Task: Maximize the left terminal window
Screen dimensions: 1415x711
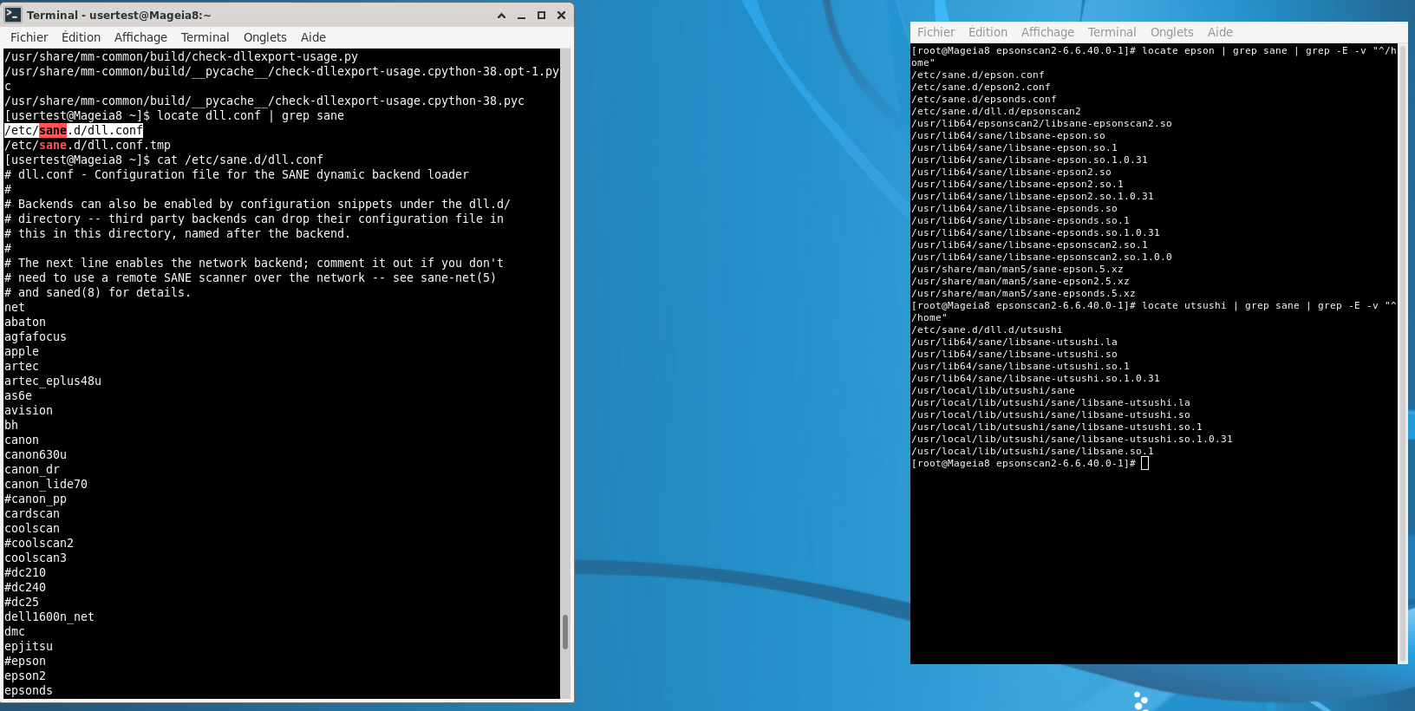Action: pos(541,15)
